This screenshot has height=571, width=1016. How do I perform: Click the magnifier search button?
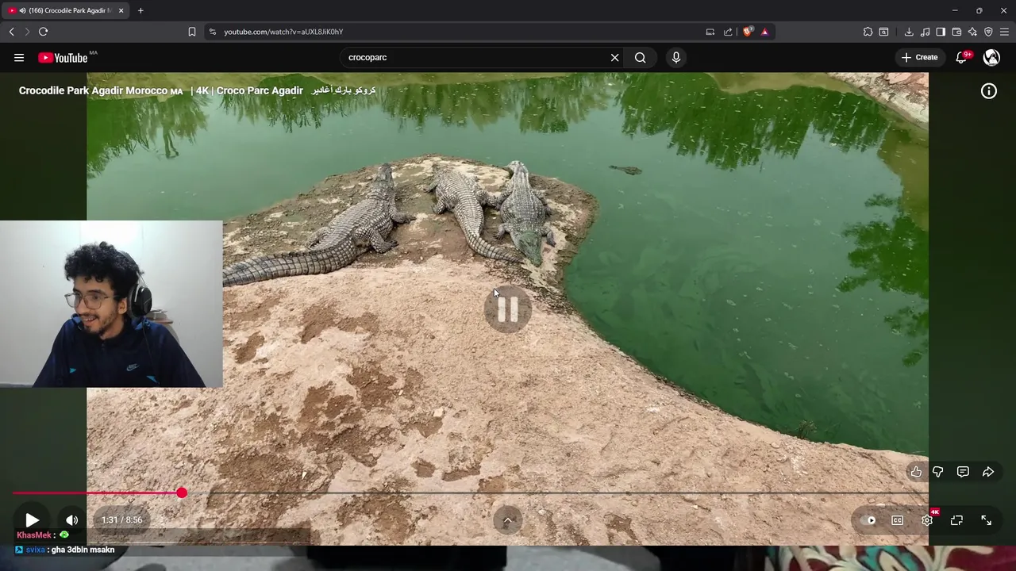(641, 57)
